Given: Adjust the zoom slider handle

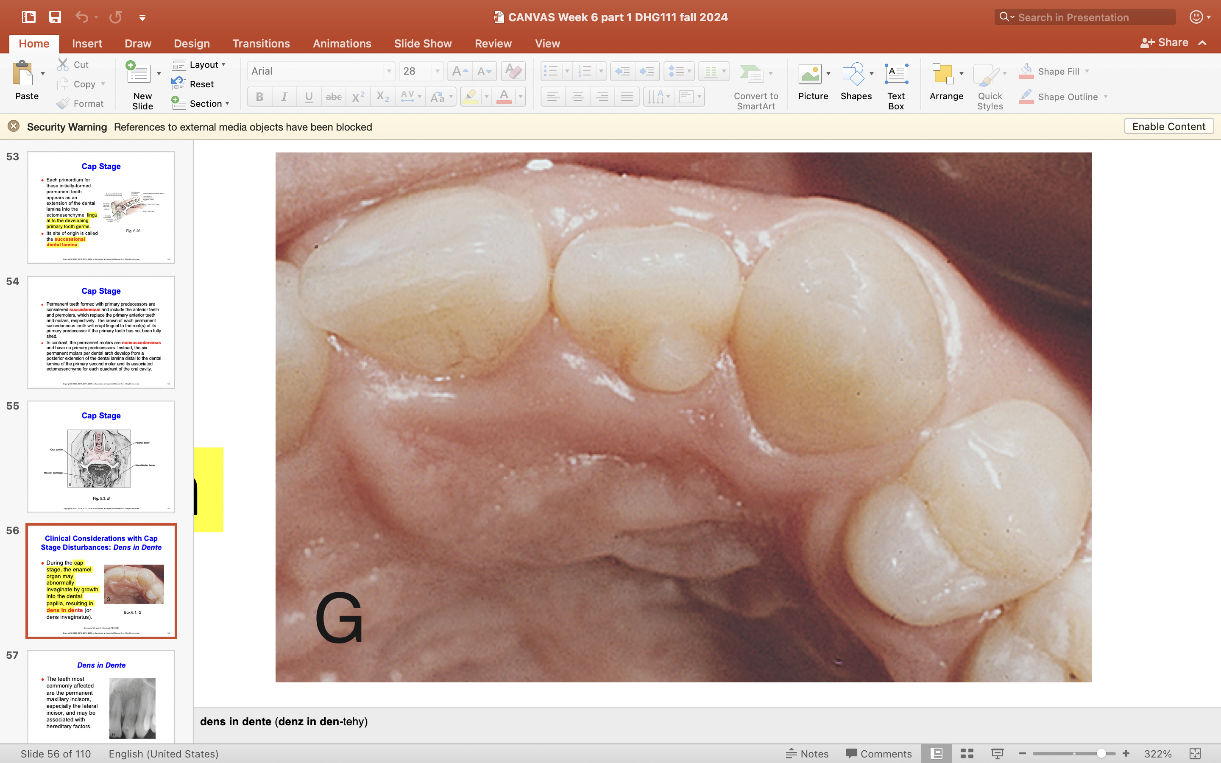Looking at the screenshot, I should [x=1101, y=753].
